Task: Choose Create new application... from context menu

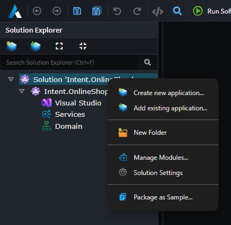Action: (163, 93)
